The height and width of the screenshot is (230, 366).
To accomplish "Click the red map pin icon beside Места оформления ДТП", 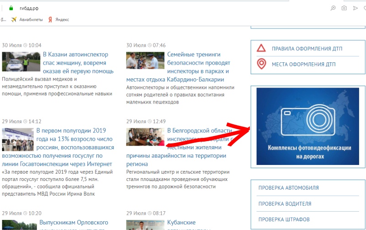I will (x=261, y=64).
